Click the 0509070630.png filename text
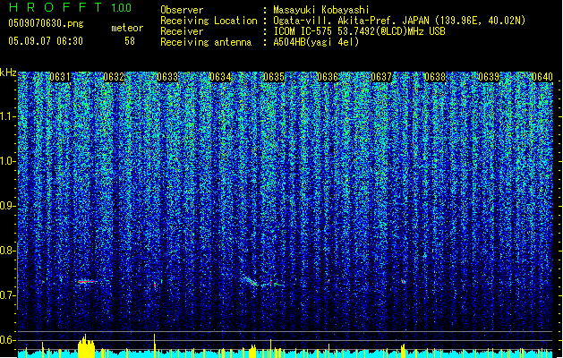 click(46, 23)
